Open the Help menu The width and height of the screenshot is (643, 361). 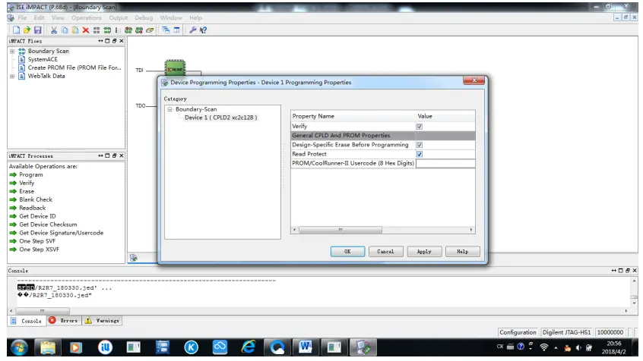coord(195,17)
